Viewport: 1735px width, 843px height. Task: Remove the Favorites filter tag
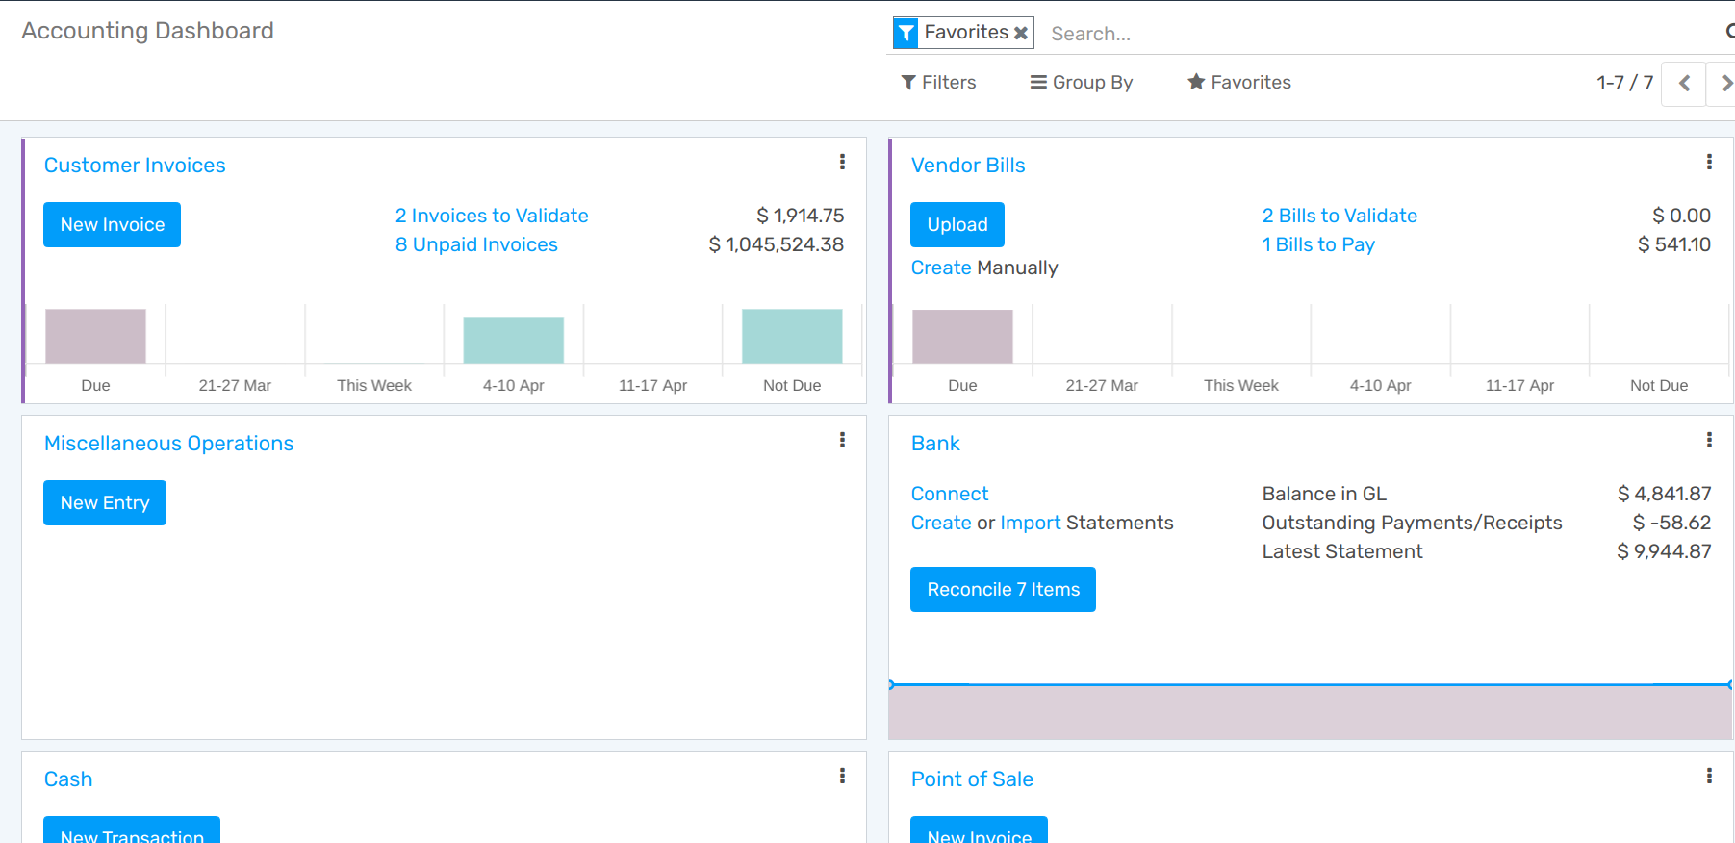point(1021,33)
